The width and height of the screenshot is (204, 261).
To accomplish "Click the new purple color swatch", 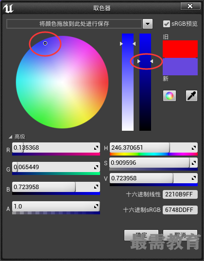I will pos(180,67).
